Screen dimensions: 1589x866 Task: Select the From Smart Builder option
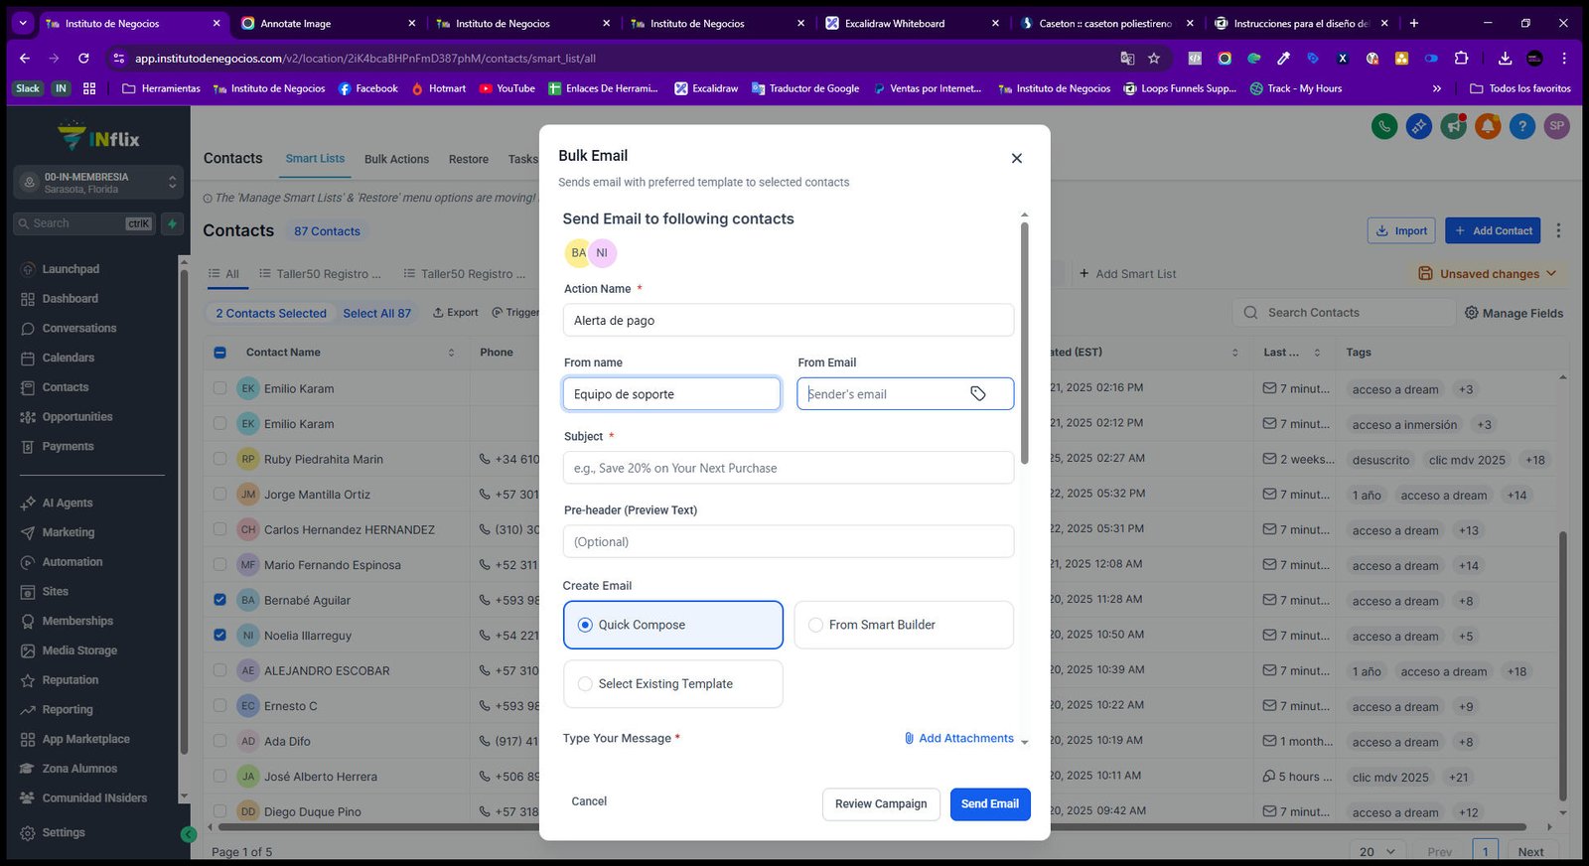click(x=904, y=625)
